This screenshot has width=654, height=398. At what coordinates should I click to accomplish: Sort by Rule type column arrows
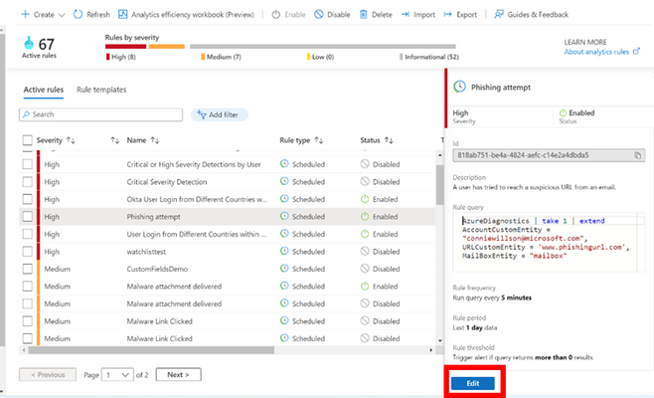(319, 140)
